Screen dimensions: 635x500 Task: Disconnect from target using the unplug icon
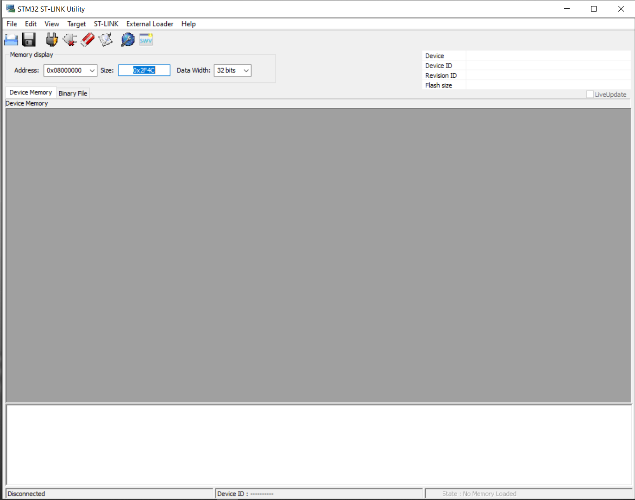[69, 40]
